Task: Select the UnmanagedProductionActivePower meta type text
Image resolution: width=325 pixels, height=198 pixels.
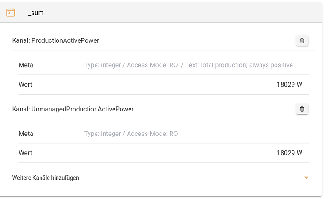Action: coord(131,134)
